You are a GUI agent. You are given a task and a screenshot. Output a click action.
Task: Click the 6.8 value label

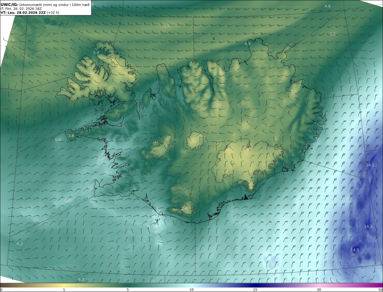[58, 139]
